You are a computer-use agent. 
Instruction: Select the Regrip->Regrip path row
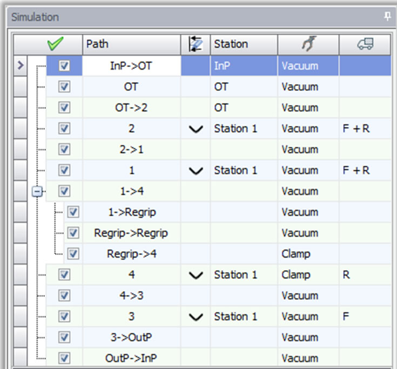[x=131, y=233]
